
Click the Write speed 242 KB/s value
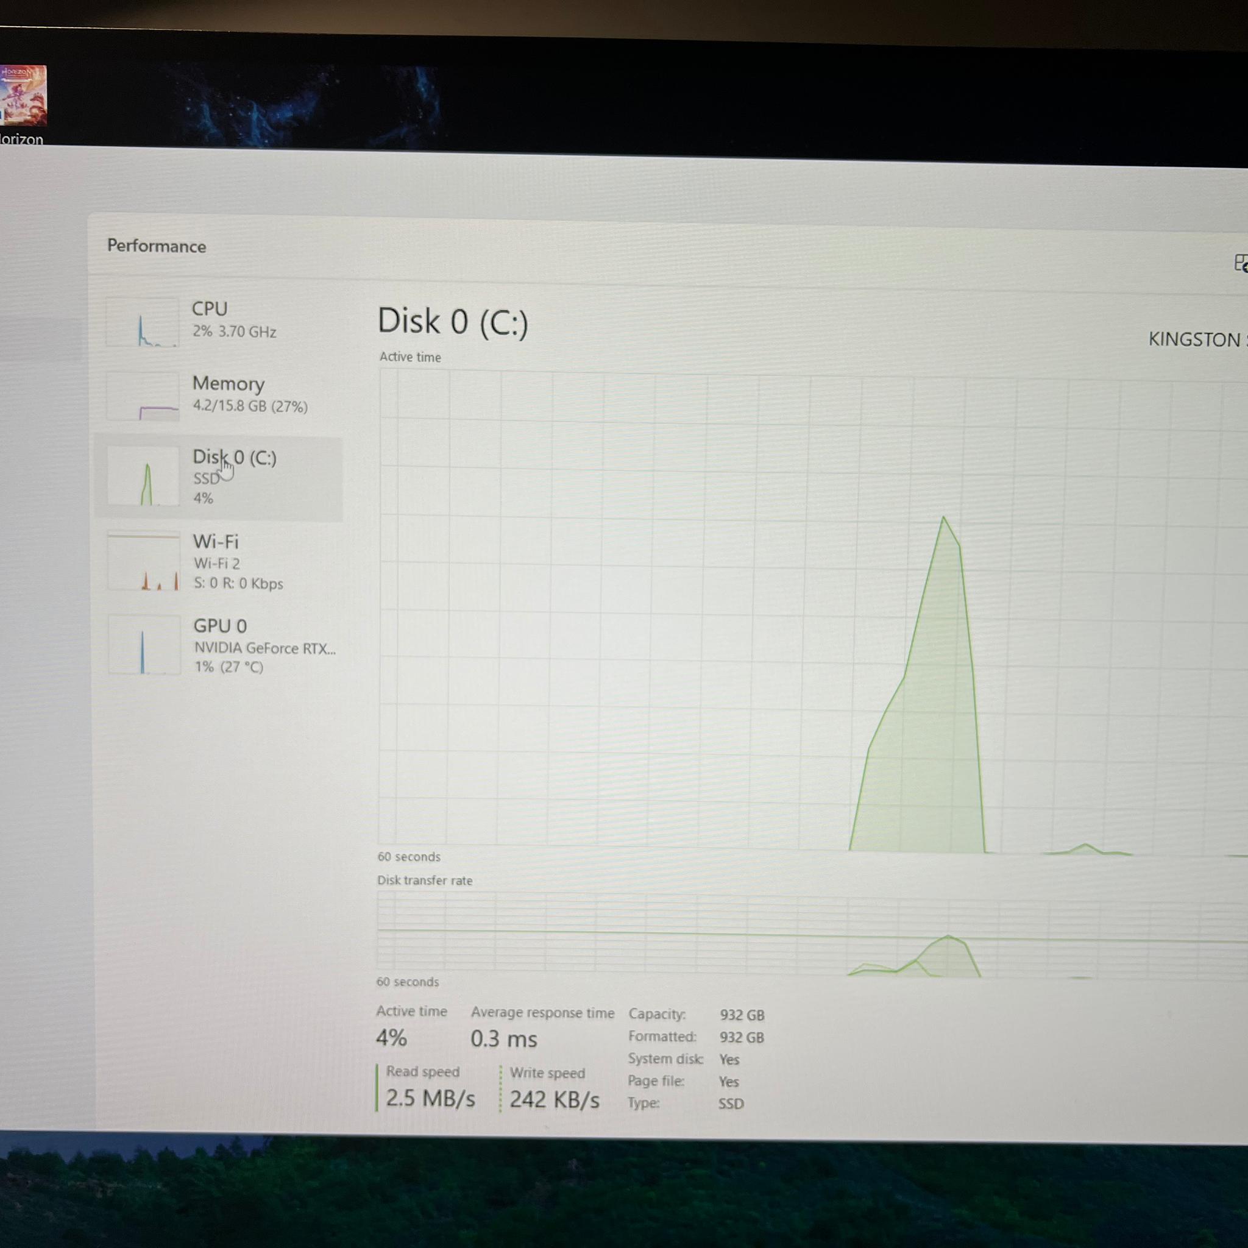coord(555,1099)
